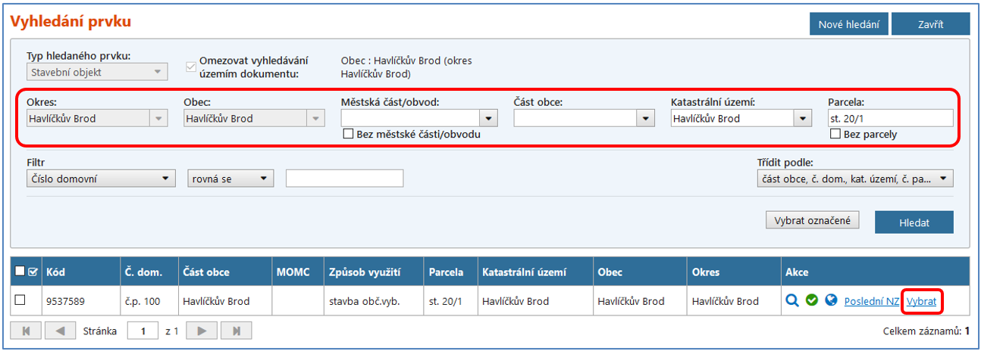
Task: Click the 'Vybrat' link in results row
Action: 921,301
